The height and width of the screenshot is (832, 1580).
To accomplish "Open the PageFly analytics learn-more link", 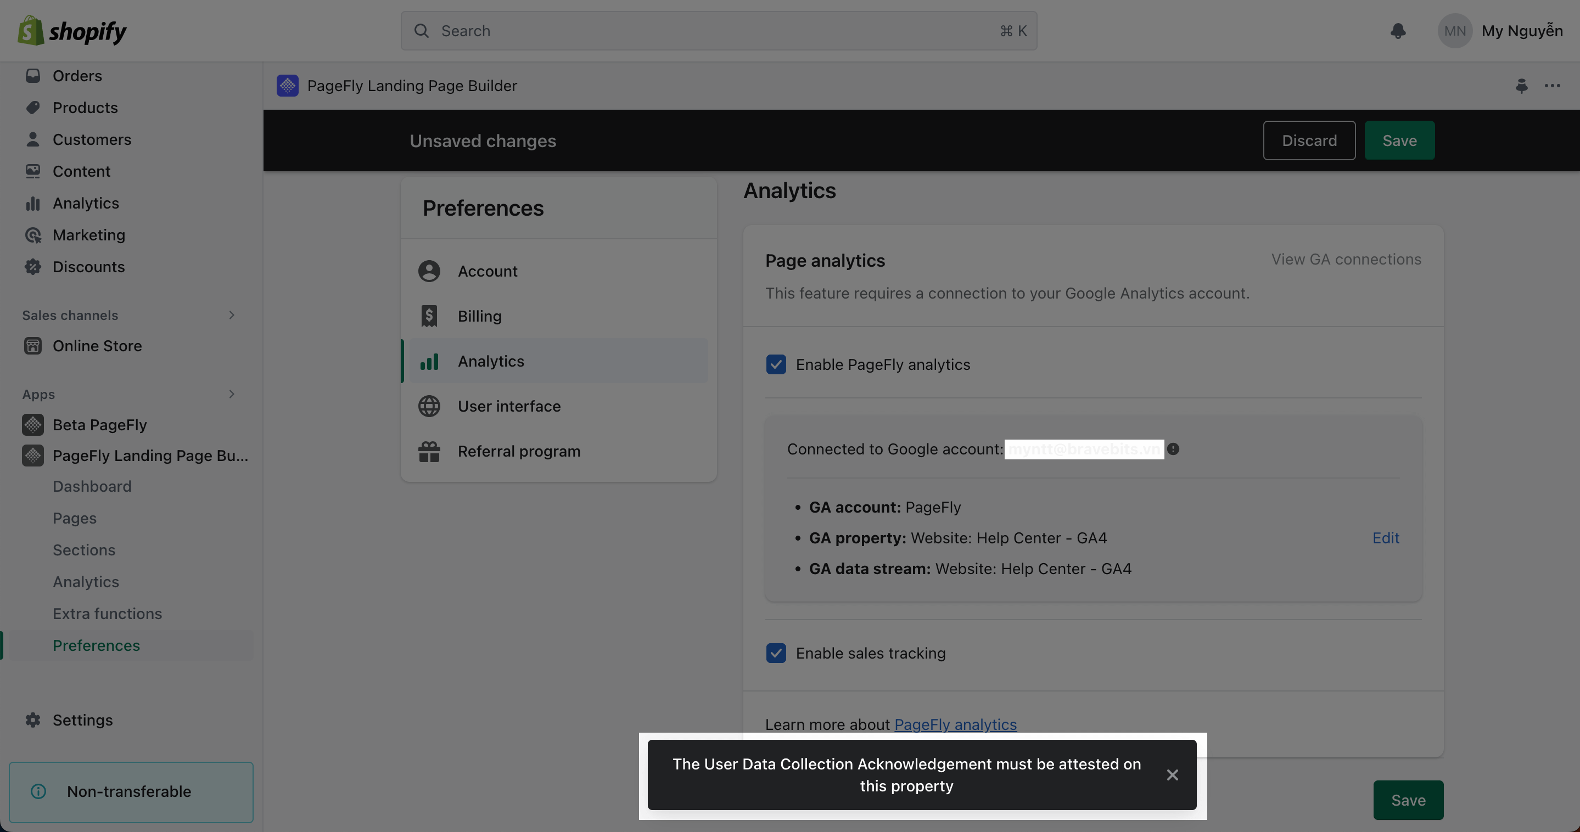I will coord(955,724).
